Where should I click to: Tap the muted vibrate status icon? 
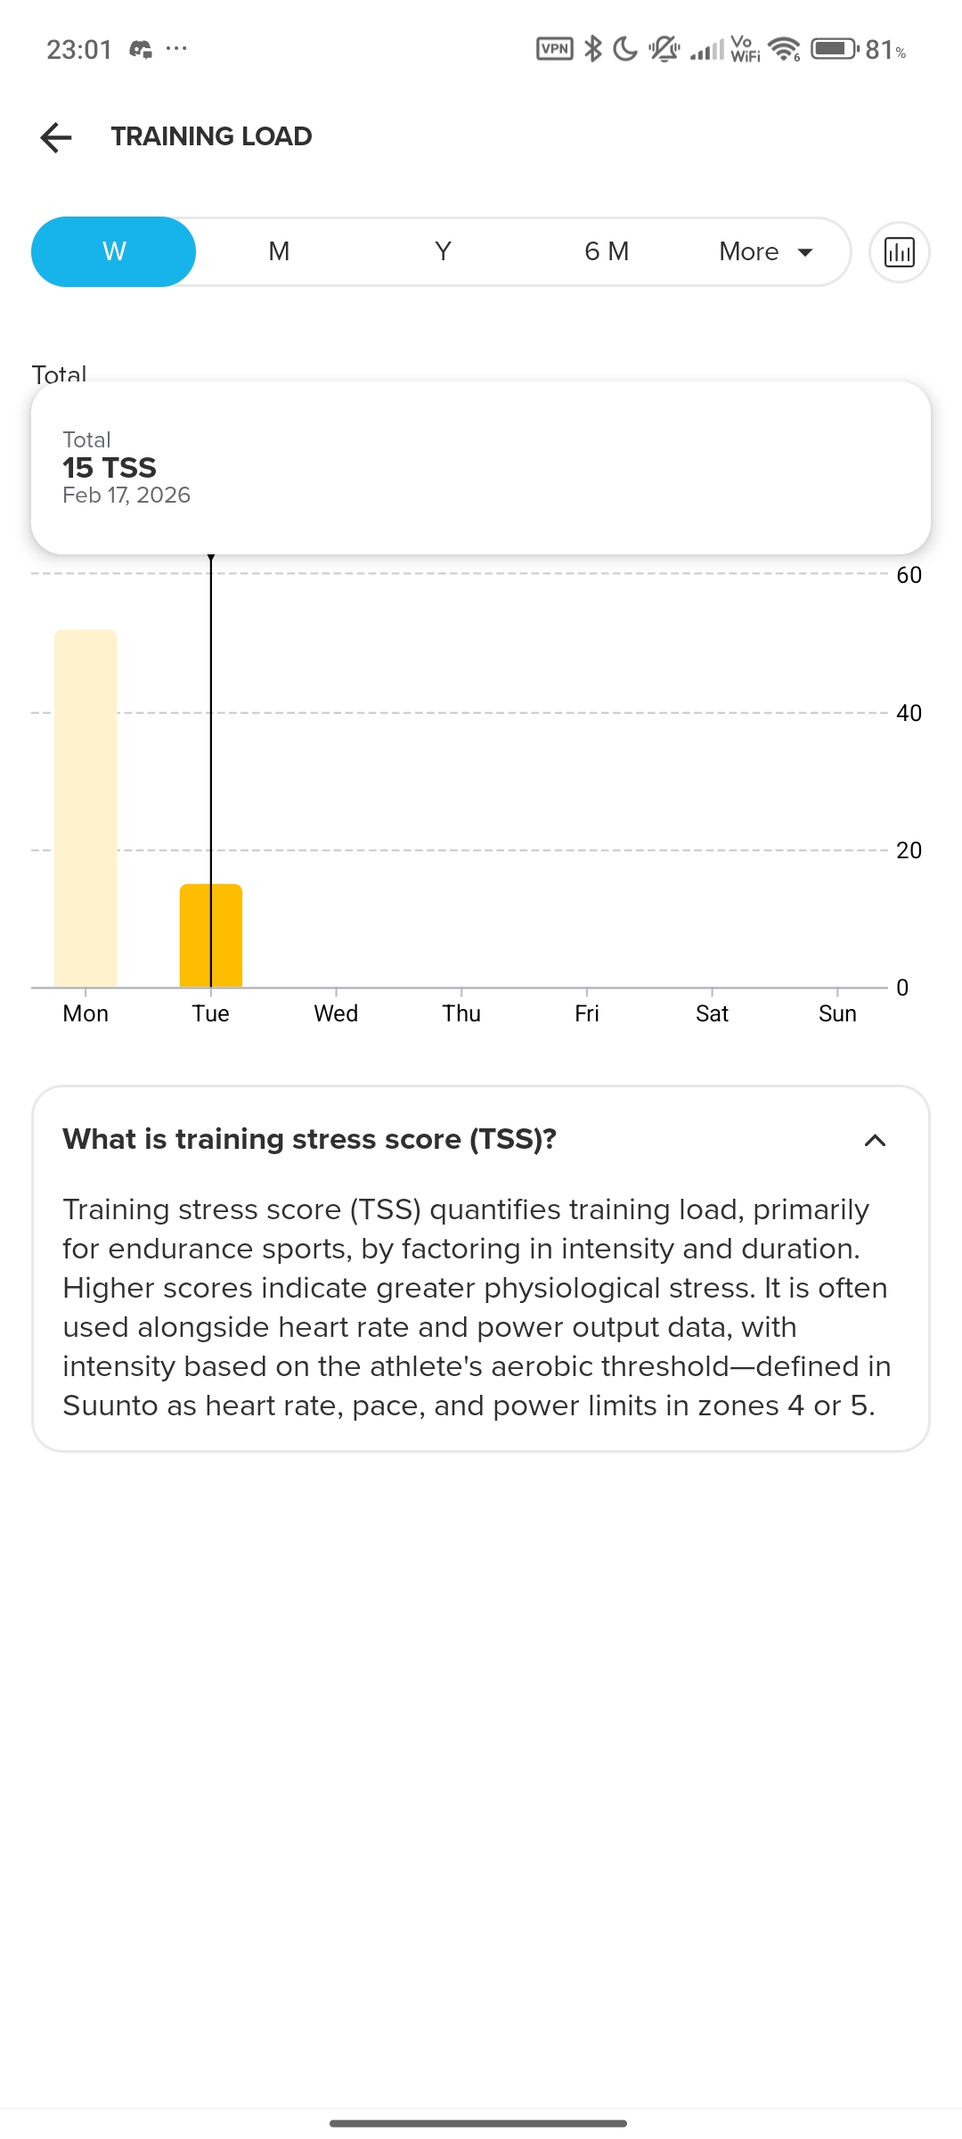tap(664, 49)
